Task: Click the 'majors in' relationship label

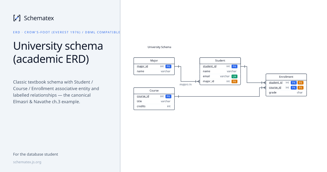Action: [186, 85]
